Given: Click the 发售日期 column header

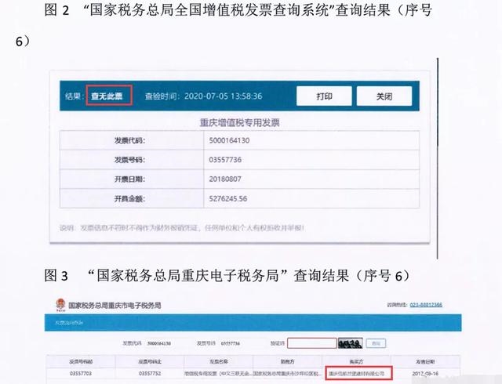Looking at the screenshot, I should click(x=425, y=361).
